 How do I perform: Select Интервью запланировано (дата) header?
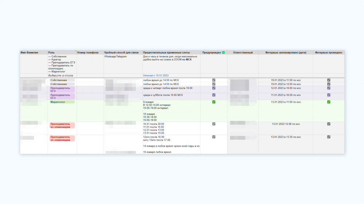286,53
